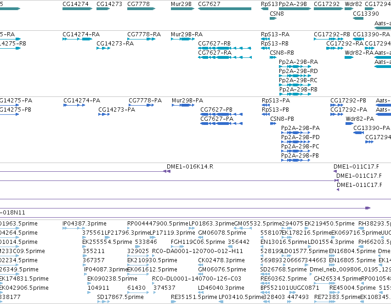Select the Pp2A-29B-PC protein label
Image resolution: width=391 pixels, height=304 pixels.
click(x=300, y=146)
